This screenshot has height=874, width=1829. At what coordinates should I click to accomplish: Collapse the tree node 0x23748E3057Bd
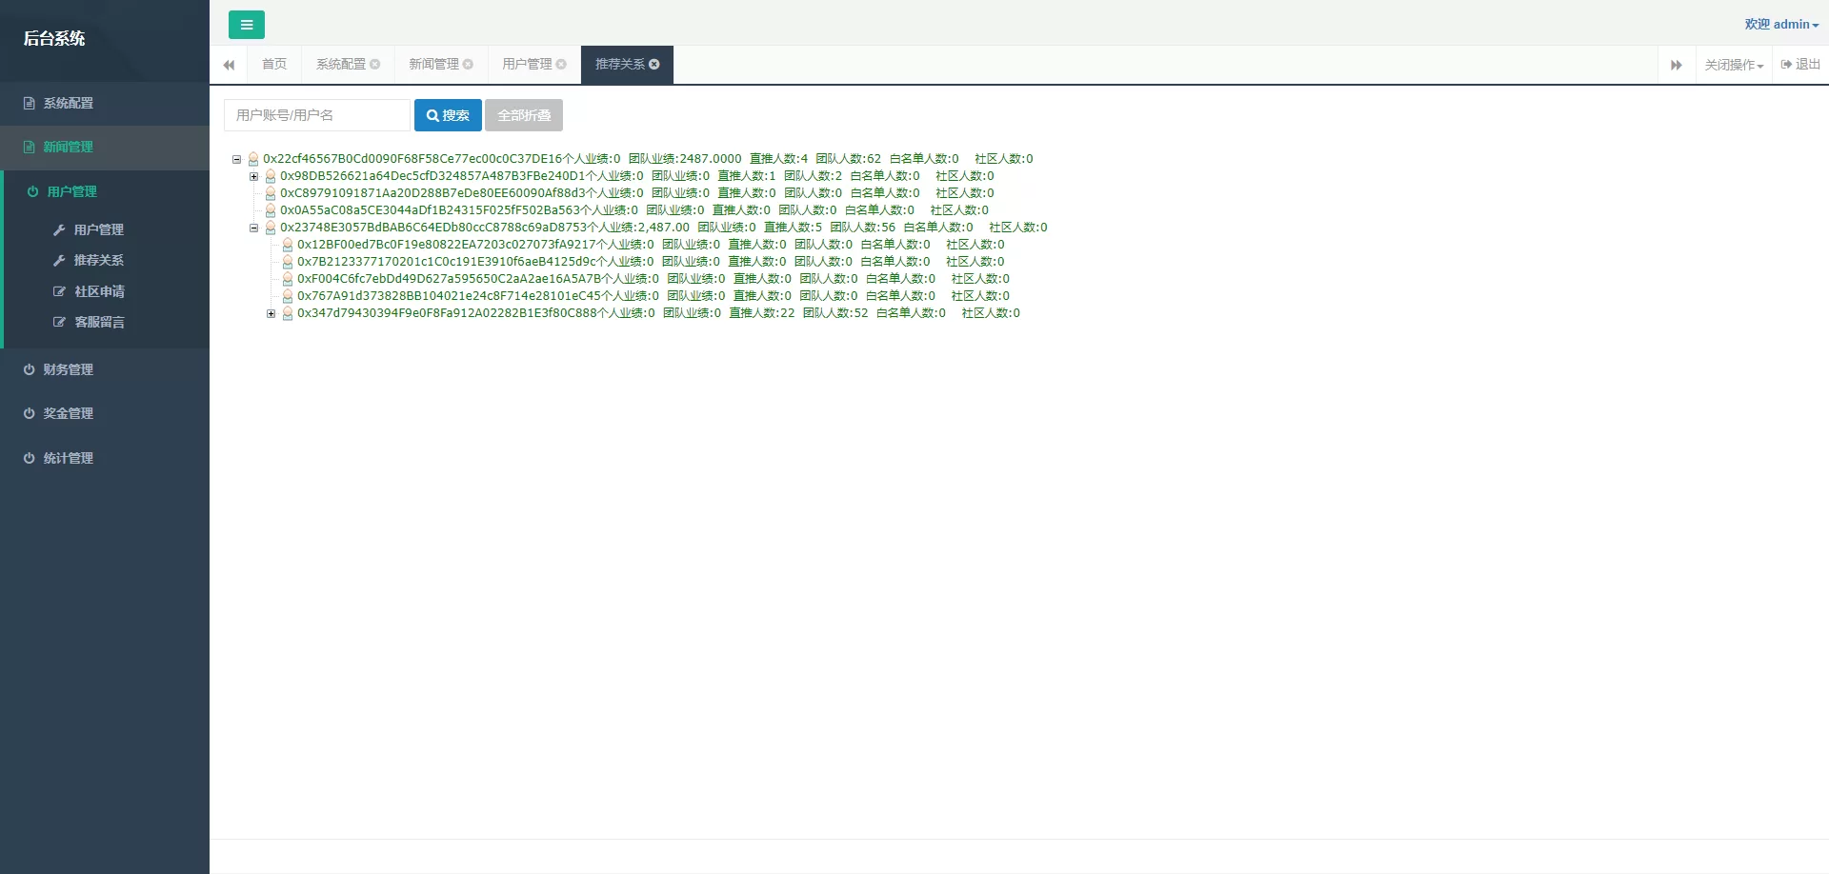pos(254,228)
